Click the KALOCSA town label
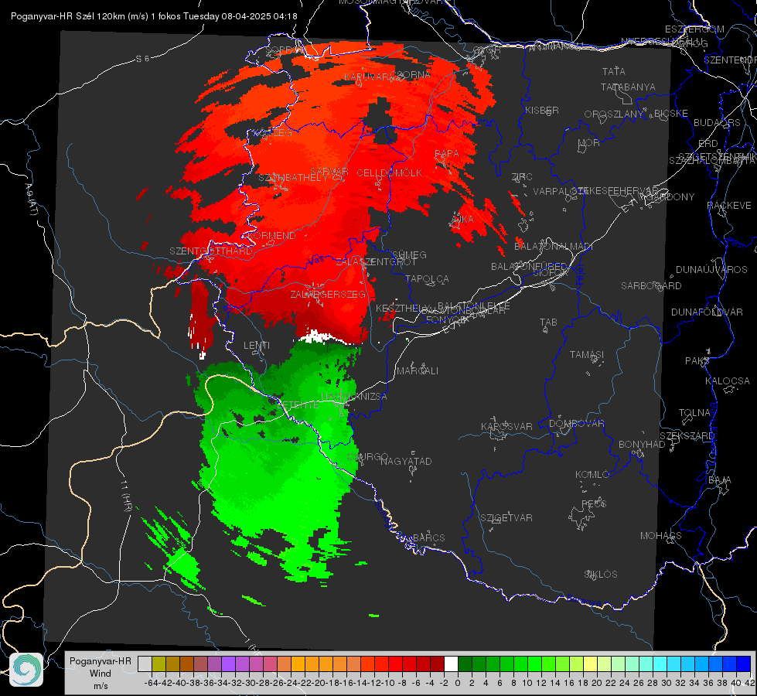Screen dimensions: 757x696 (x=727, y=381)
